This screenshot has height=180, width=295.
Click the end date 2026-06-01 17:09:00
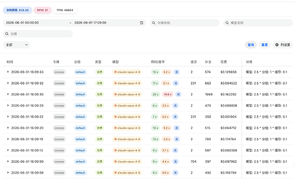click(x=90, y=23)
